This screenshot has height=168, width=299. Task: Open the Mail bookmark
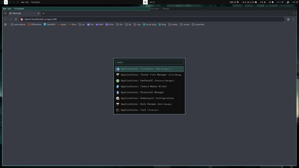[99, 24]
